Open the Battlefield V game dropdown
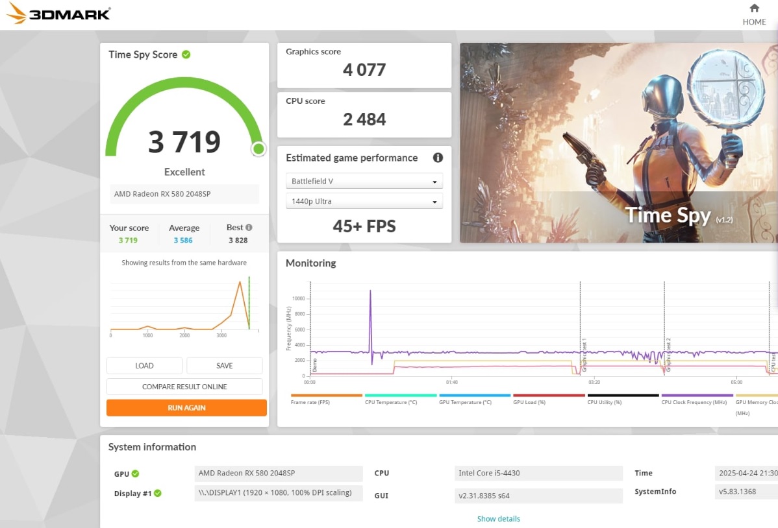The image size is (778, 528). 364,181
